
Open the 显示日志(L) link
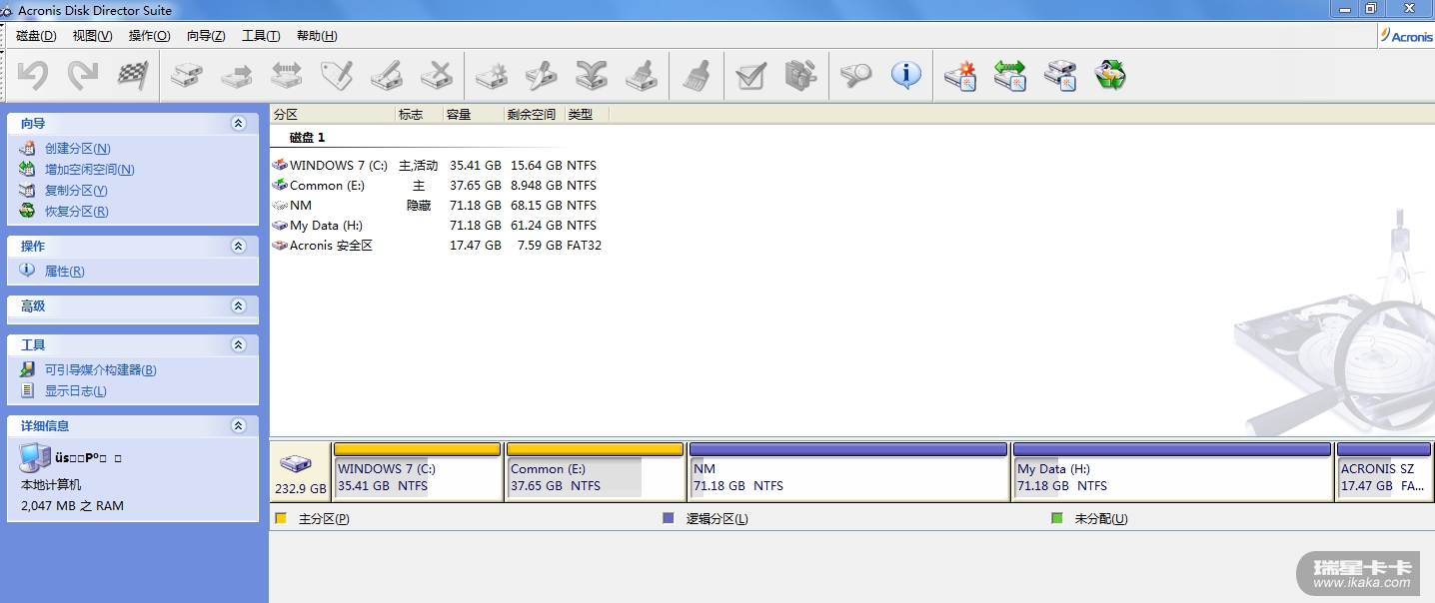[x=75, y=391]
